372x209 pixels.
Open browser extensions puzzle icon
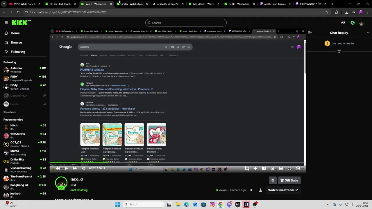tap(337, 12)
